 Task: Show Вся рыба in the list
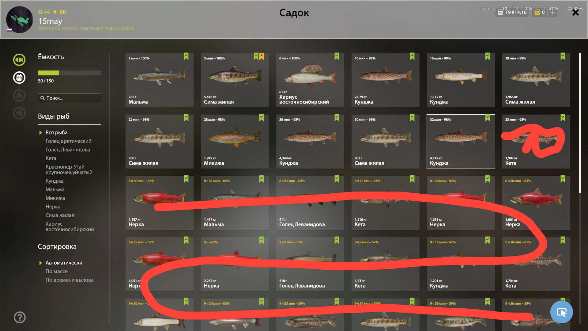(x=56, y=132)
